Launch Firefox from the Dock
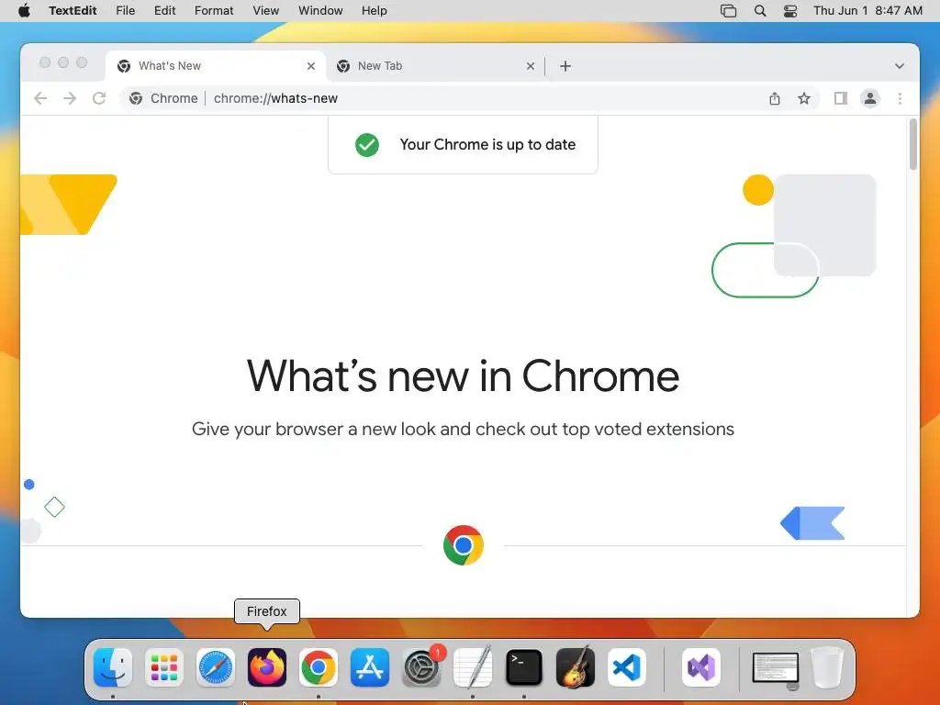Viewport: 940px width, 705px height. point(267,667)
